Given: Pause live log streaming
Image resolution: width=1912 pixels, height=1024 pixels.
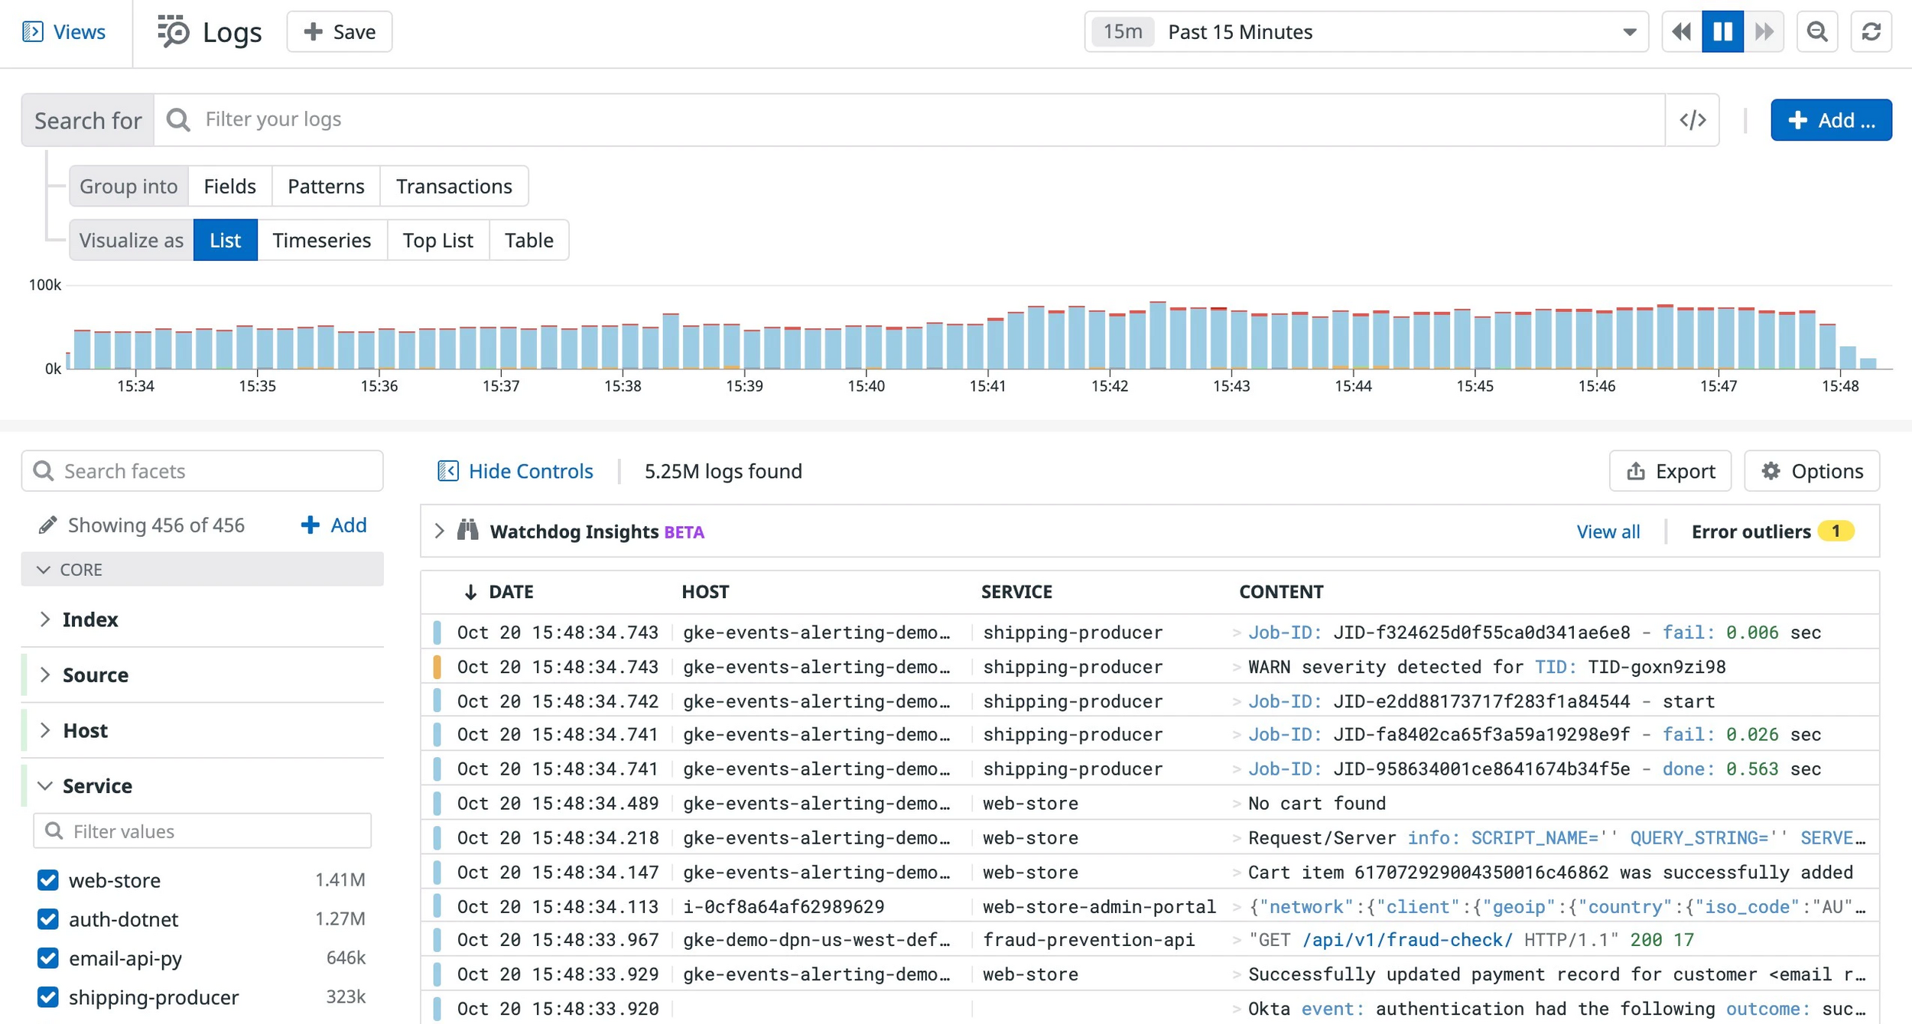Looking at the screenshot, I should 1722,31.
